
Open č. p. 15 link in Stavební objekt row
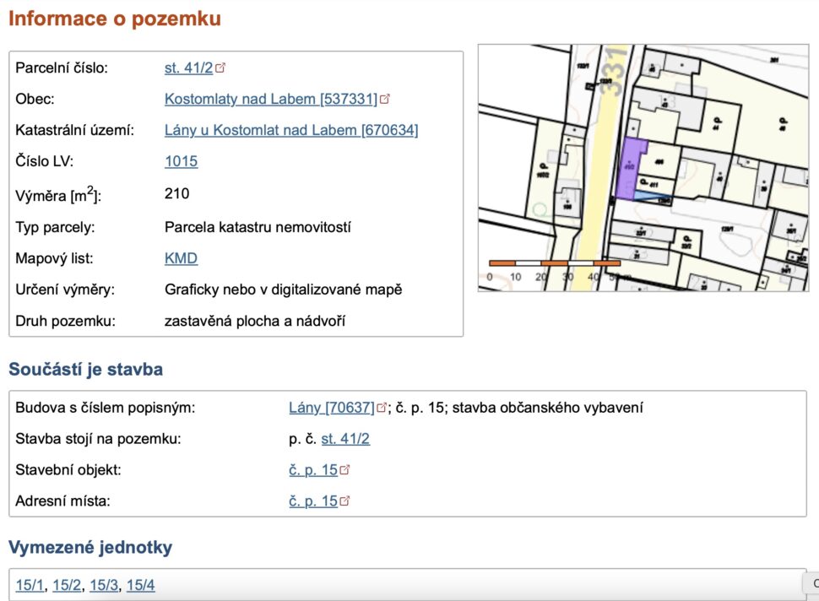312,470
